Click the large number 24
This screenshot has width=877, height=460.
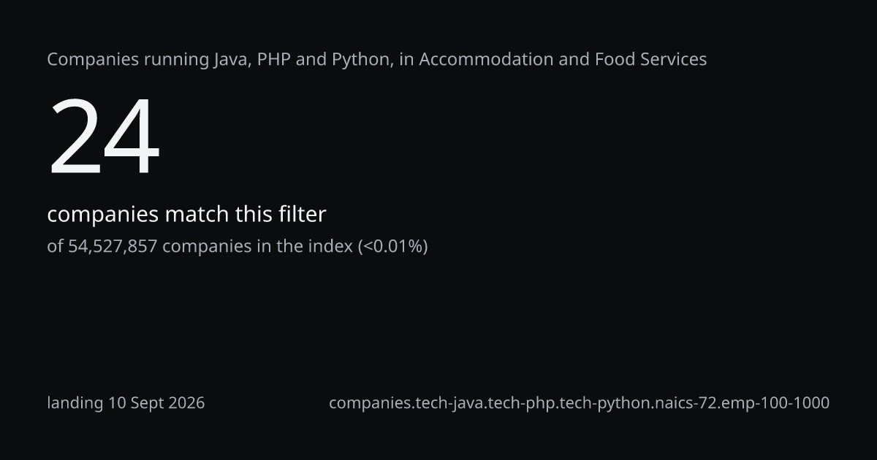coord(104,137)
